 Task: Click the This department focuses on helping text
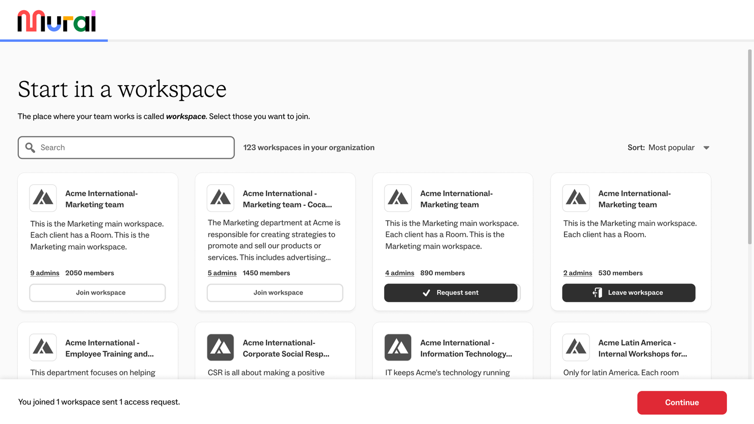coord(93,373)
